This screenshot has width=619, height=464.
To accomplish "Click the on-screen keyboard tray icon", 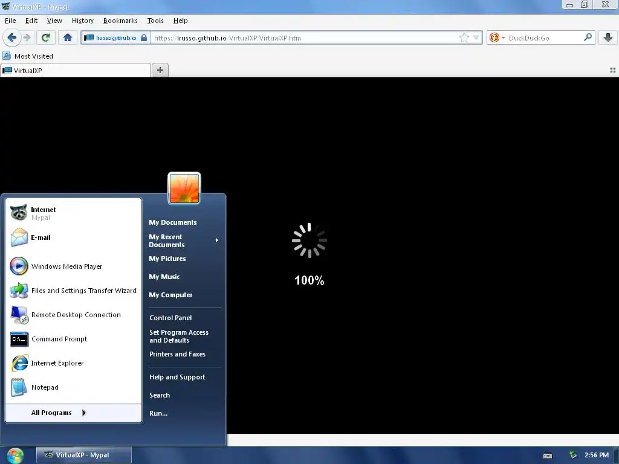I will [548, 456].
